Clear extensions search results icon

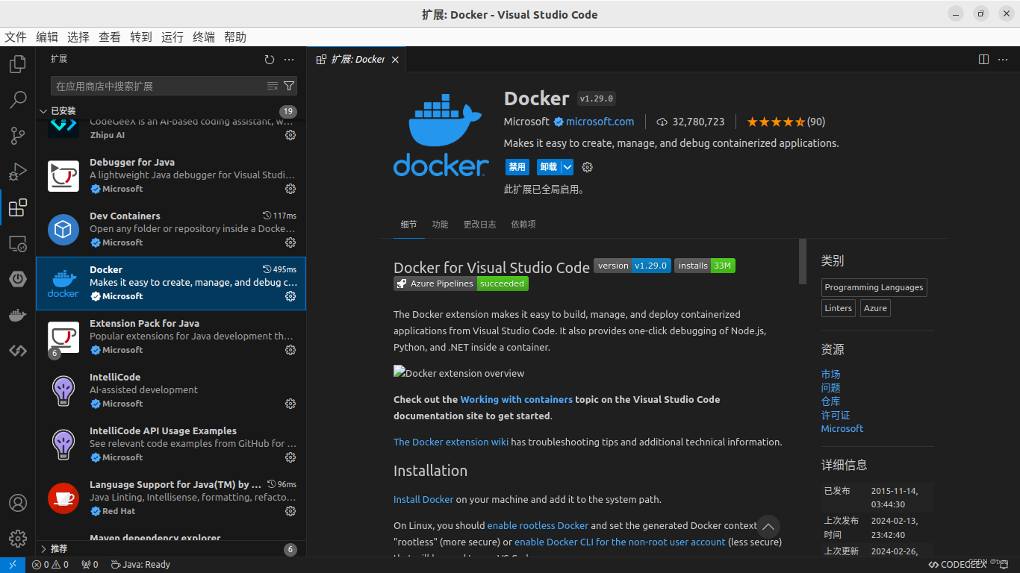273,86
